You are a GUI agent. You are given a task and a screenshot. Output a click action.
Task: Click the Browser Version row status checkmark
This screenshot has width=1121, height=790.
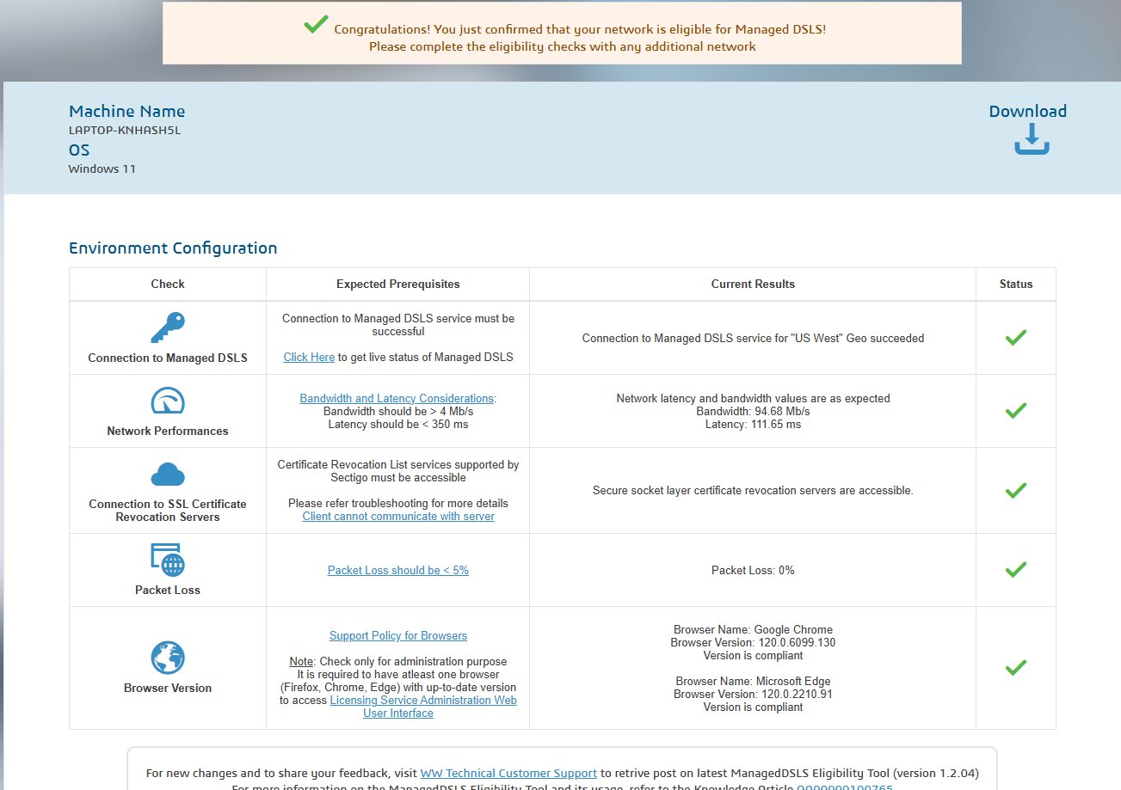coord(1015,667)
